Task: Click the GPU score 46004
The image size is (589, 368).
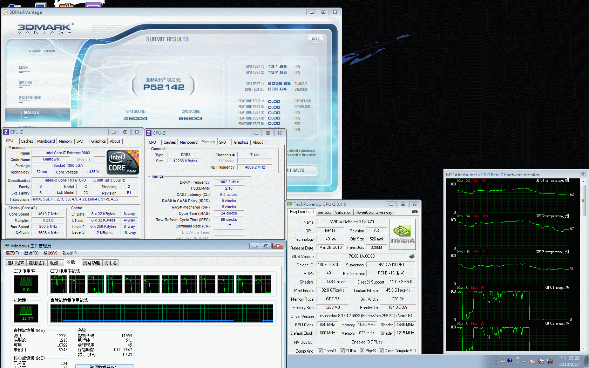Action: tap(136, 118)
